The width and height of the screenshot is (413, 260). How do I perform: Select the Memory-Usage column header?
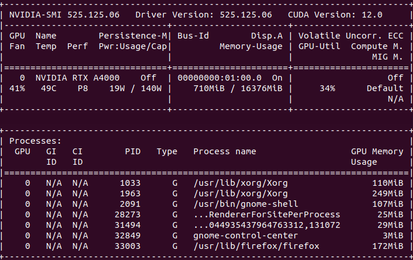click(251, 46)
